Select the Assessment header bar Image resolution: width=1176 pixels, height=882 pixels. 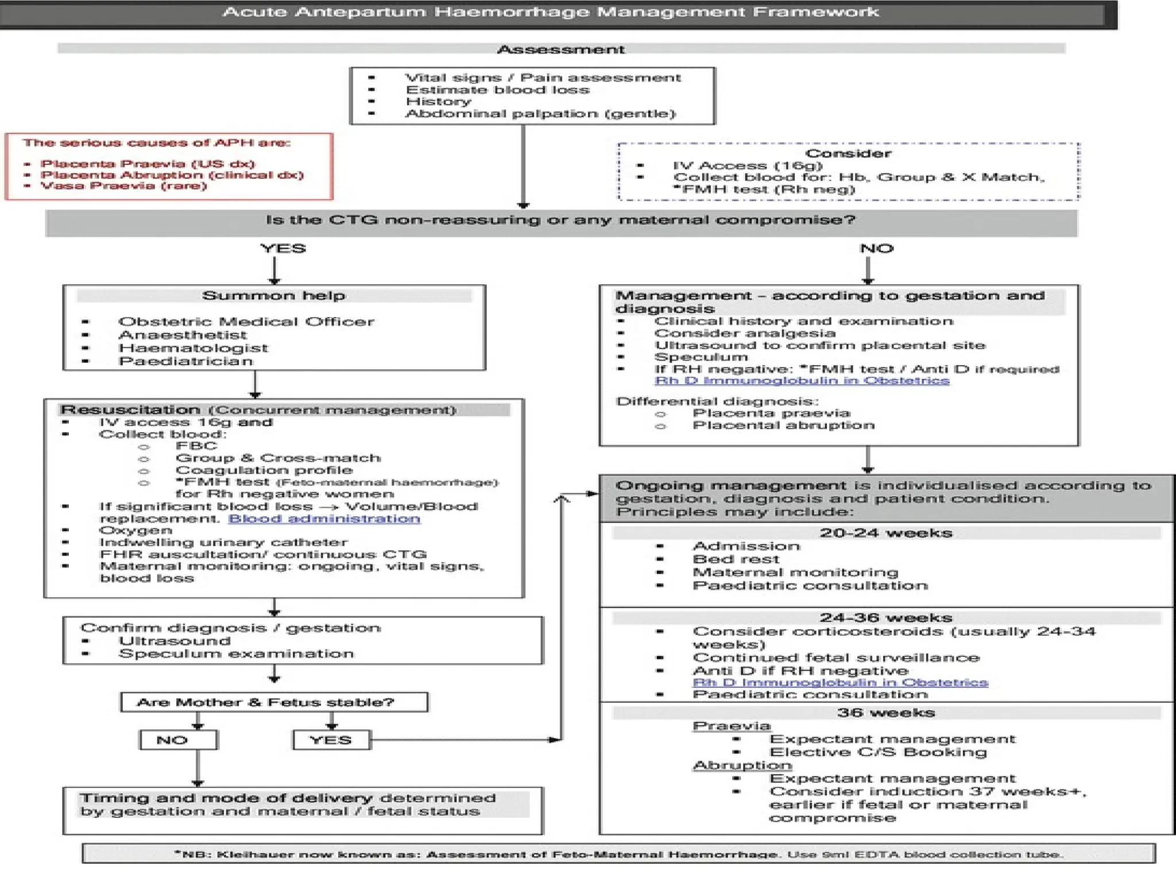pos(561,49)
